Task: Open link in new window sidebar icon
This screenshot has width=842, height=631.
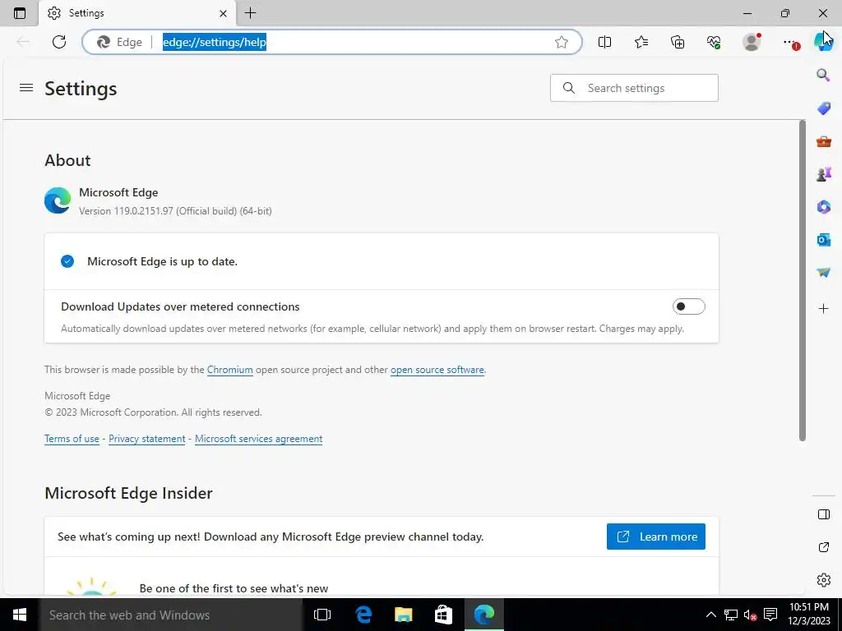Action: (x=823, y=547)
